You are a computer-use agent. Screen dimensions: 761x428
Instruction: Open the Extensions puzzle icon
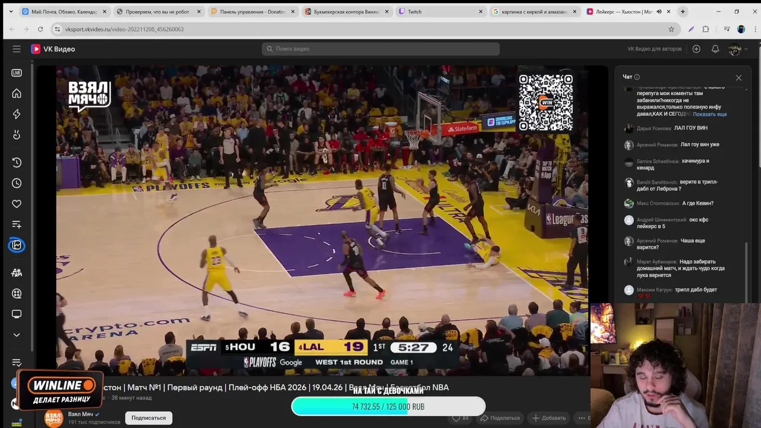click(706, 29)
